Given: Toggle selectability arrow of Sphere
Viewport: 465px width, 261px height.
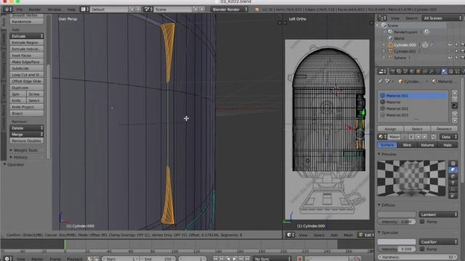Looking at the screenshot, I should point(456,58).
